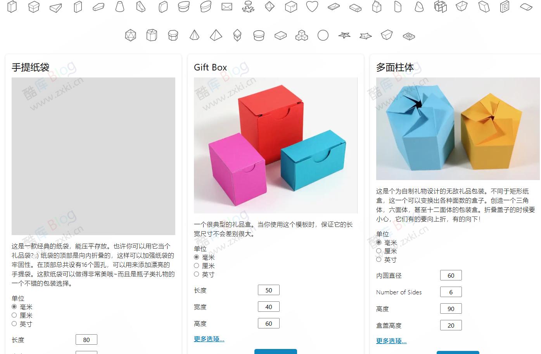This screenshot has width=541, height=354.
Task: Focus Gift Box 高度 field showing 60
Action: pyautogui.click(x=269, y=323)
